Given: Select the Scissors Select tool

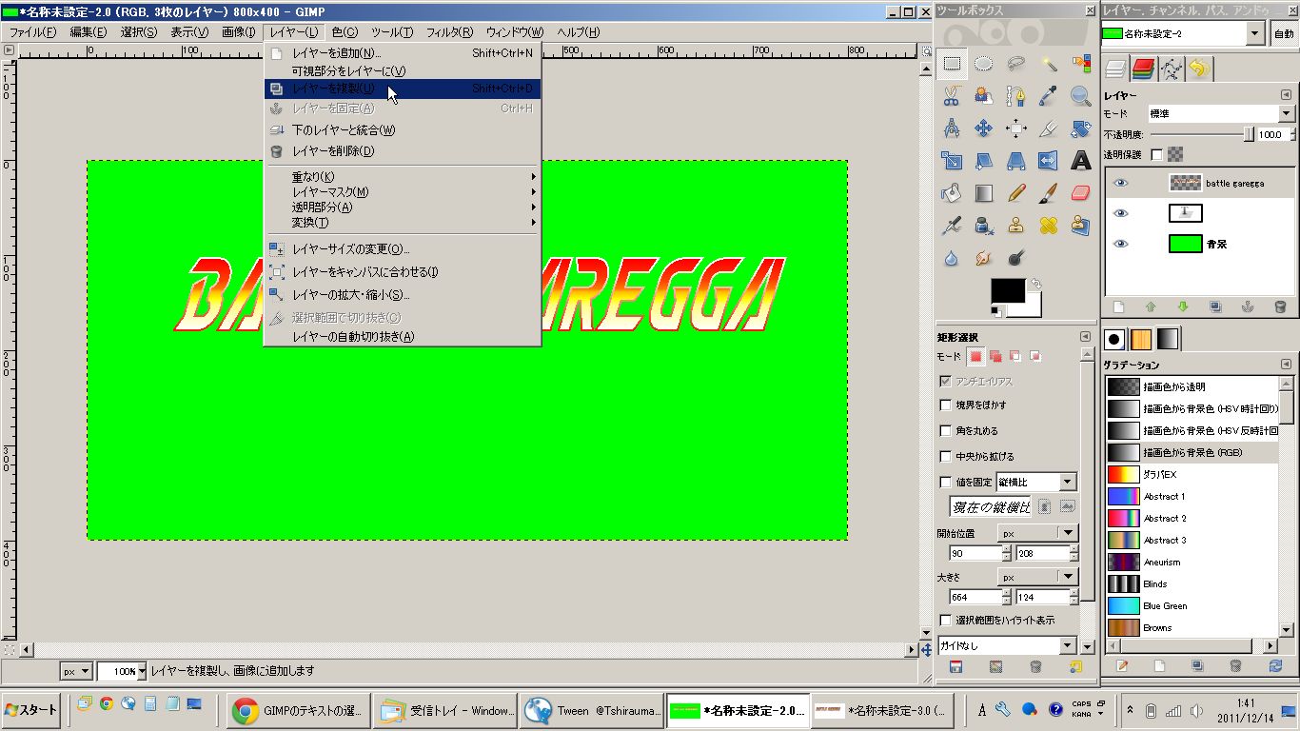Looking at the screenshot, I should click(951, 96).
